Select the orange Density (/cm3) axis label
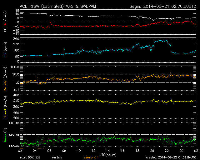 point(5,79)
